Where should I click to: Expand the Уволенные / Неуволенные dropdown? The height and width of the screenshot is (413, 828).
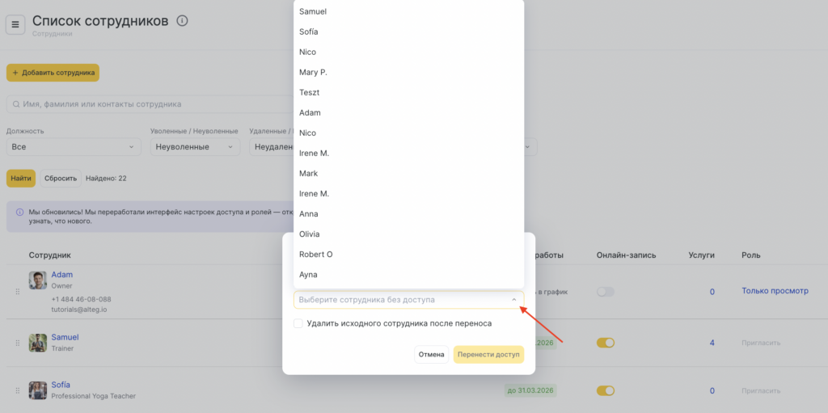click(x=194, y=147)
